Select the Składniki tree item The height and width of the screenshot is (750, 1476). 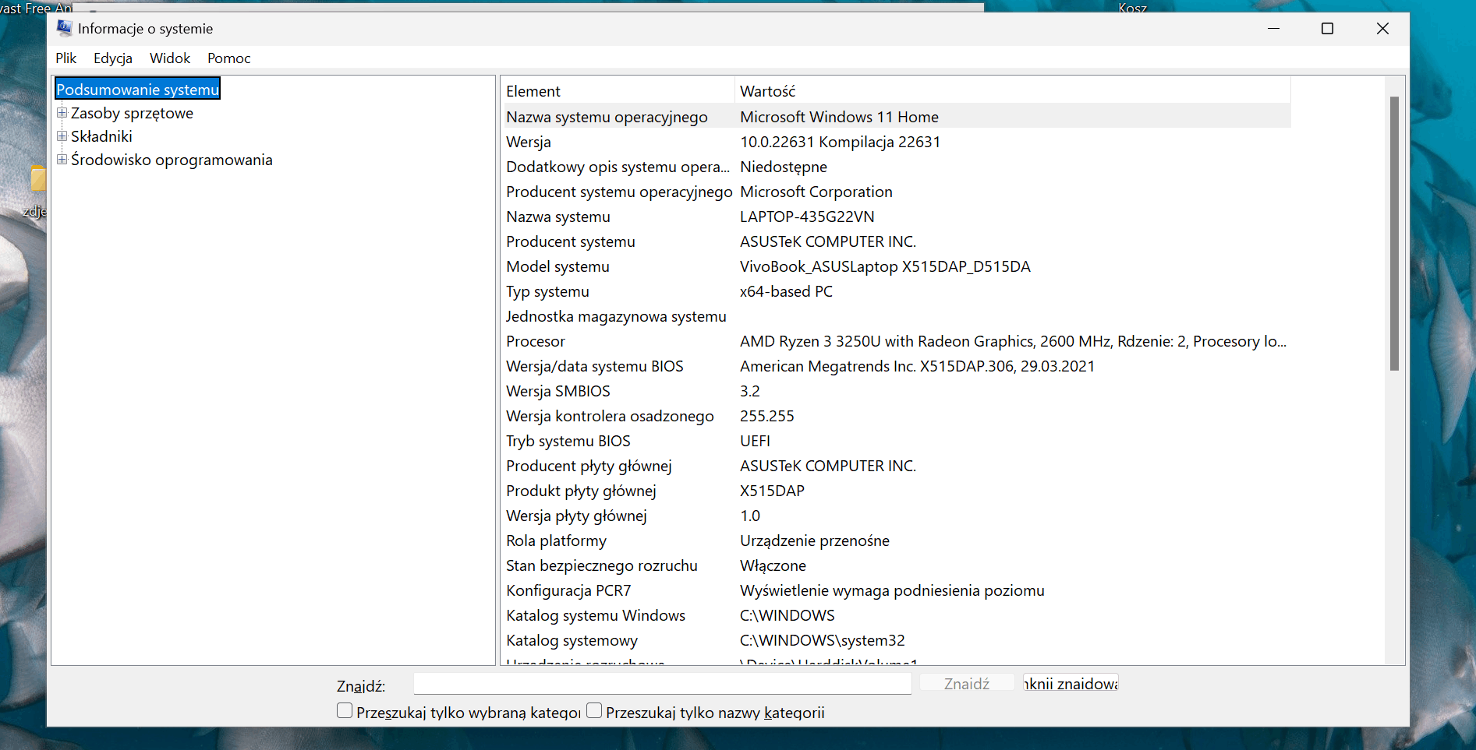point(101,136)
